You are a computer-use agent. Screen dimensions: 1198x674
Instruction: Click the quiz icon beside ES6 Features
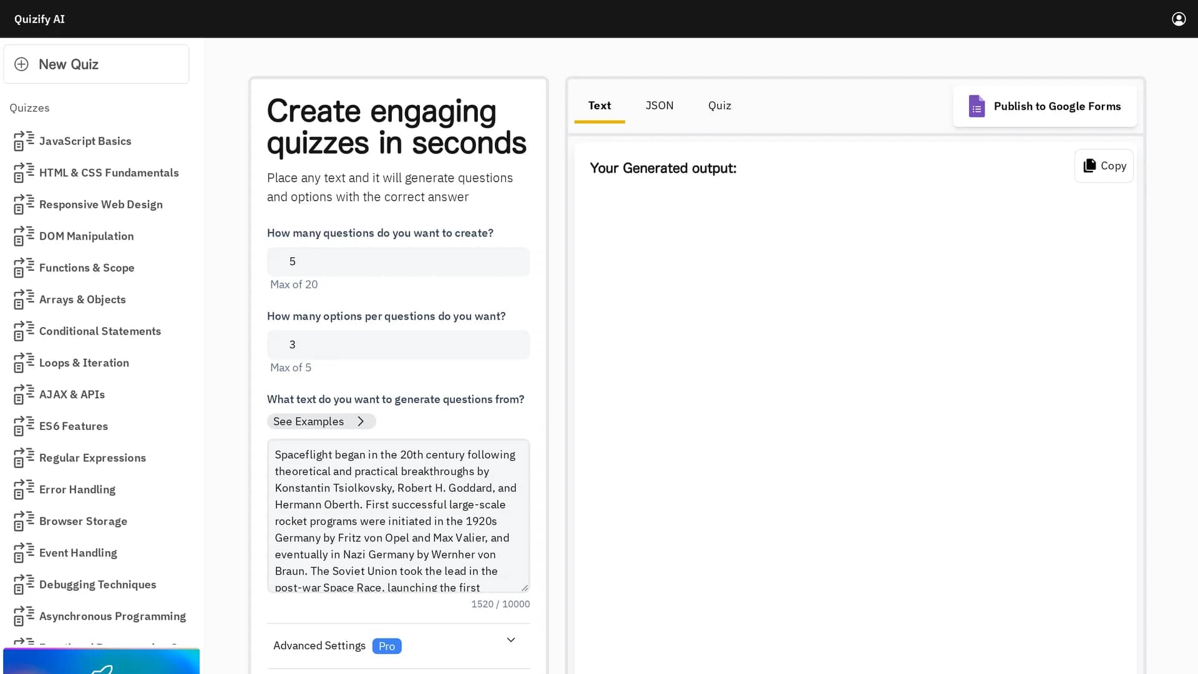[x=24, y=426]
